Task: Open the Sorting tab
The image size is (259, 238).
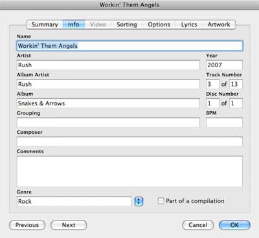Action: click(x=127, y=25)
